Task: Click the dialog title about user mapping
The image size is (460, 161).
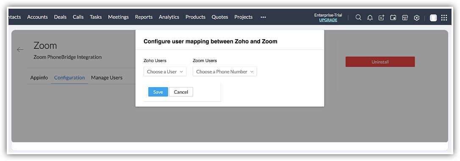Action: click(x=211, y=41)
